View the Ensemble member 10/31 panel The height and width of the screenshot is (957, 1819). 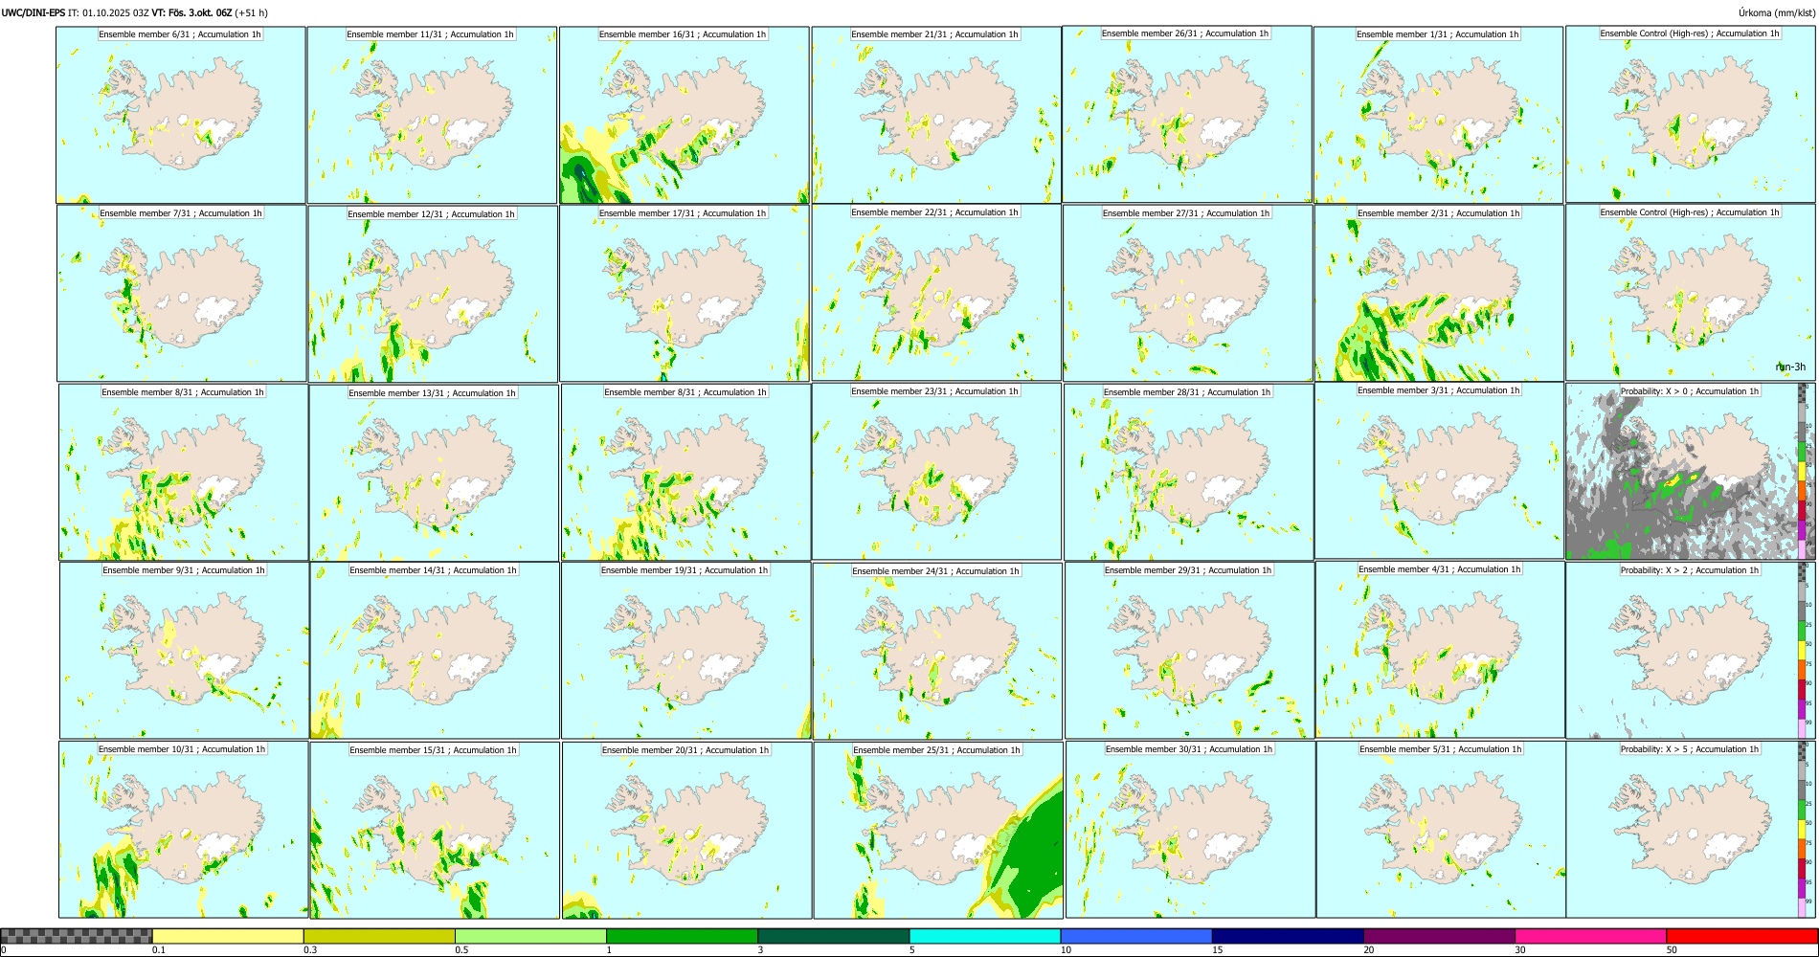click(x=183, y=830)
